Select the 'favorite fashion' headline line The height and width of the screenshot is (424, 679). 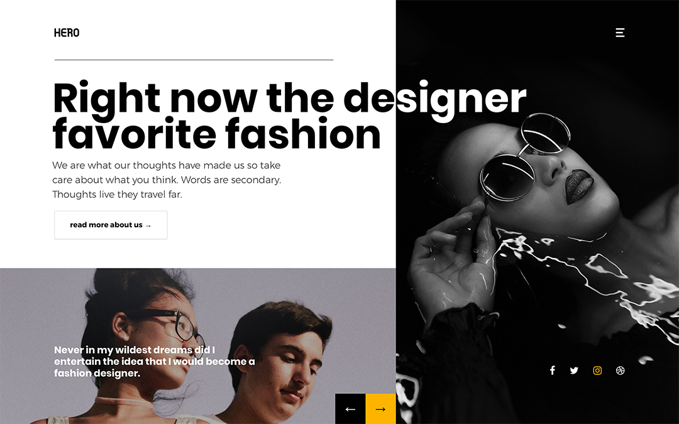(x=216, y=134)
